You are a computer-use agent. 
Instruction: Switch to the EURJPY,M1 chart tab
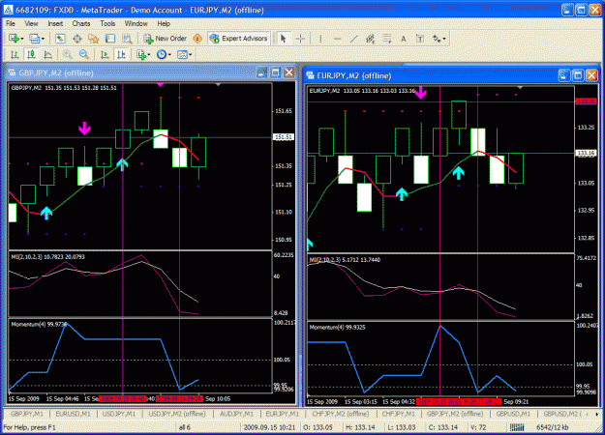click(x=282, y=414)
